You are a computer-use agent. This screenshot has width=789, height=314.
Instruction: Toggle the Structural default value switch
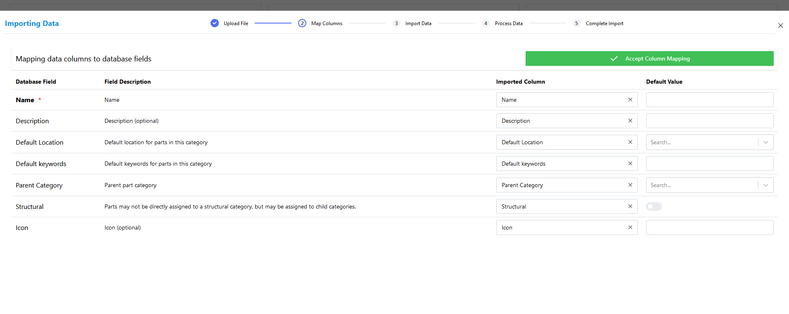pyautogui.click(x=654, y=206)
